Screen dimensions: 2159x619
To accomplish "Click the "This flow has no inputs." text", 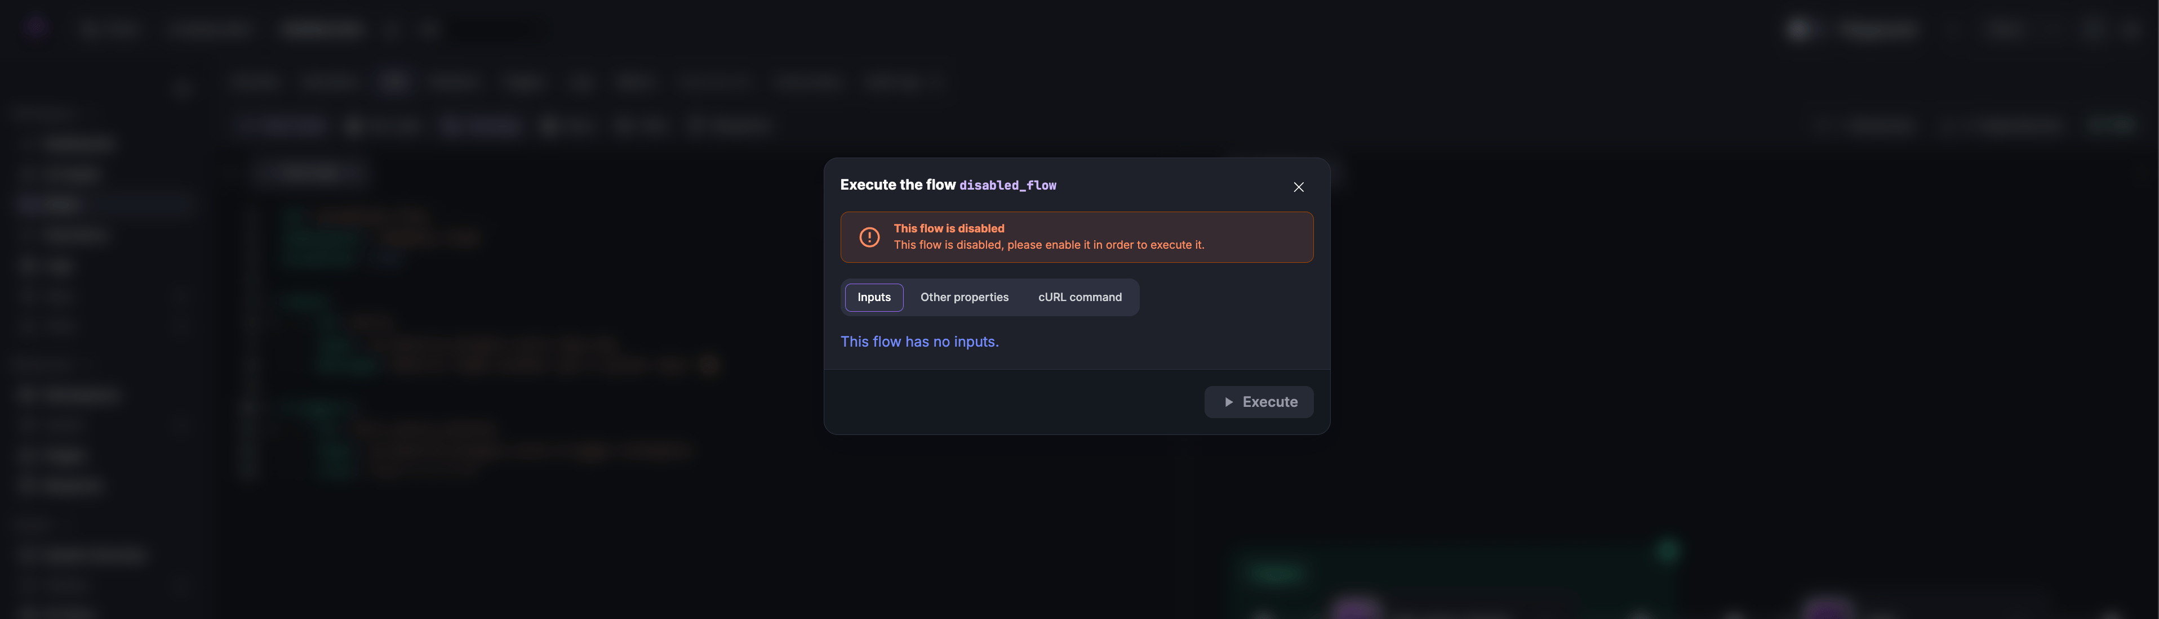I will 919,342.
